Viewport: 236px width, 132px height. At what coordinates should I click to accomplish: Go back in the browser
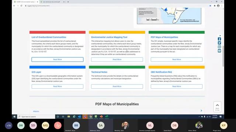(x=14, y=6)
